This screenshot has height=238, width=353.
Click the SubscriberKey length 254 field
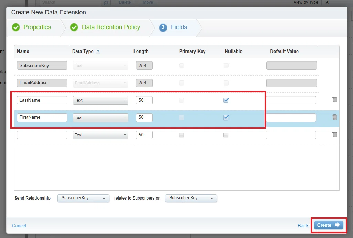pyautogui.click(x=144, y=65)
